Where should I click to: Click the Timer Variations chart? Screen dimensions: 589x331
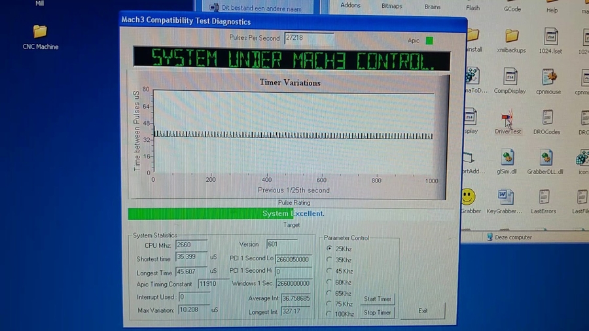[x=289, y=135]
